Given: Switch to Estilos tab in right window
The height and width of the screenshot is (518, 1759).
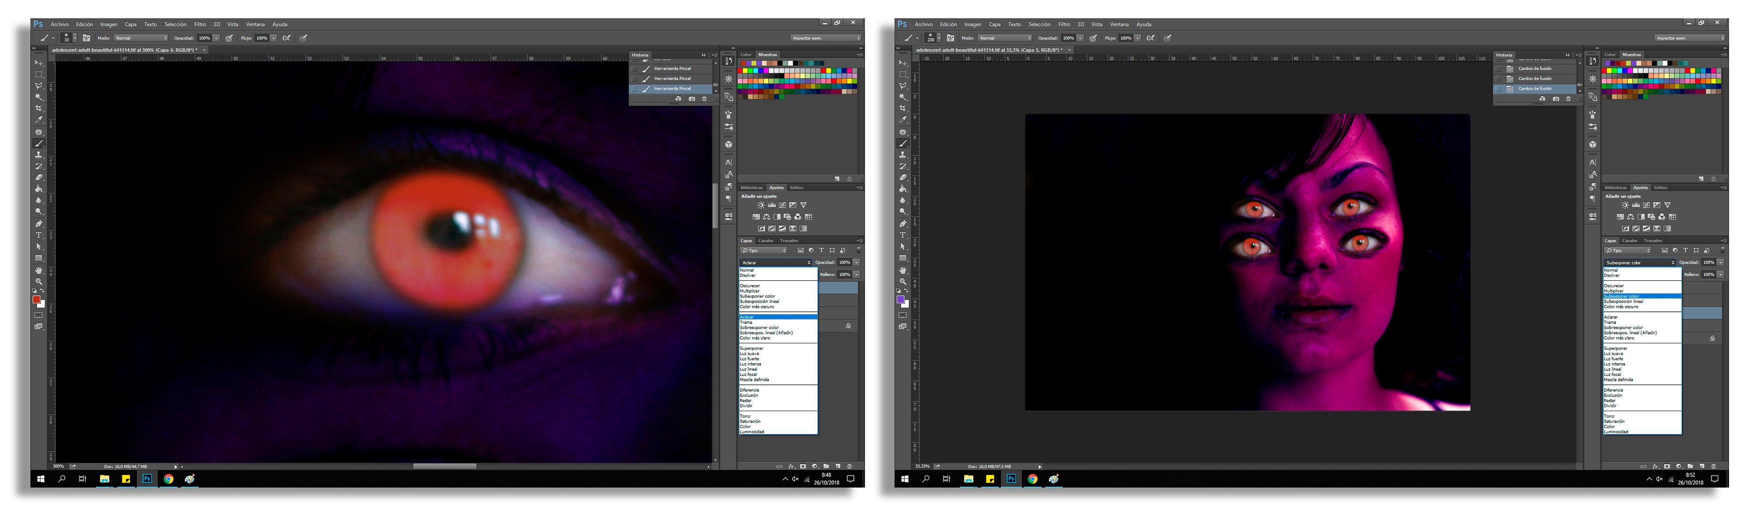Looking at the screenshot, I should (x=1661, y=188).
